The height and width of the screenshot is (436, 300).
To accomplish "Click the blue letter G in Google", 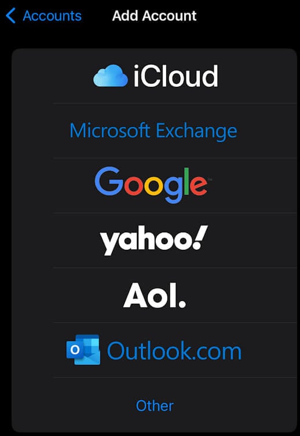I will point(109,182).
